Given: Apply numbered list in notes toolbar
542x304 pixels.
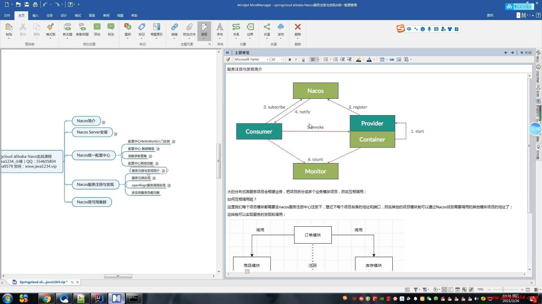Looking at the screenshot, I should point(326,59).
